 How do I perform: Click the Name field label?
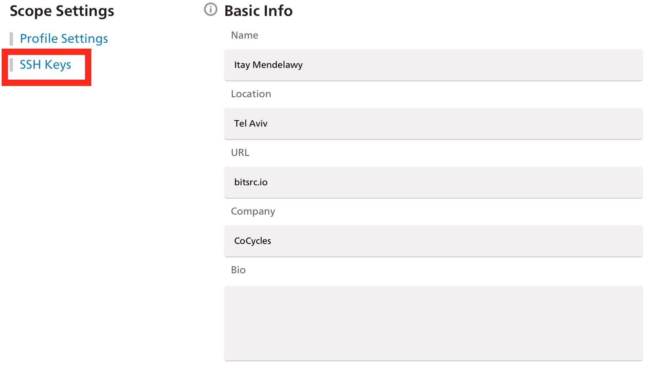point(245,35)
